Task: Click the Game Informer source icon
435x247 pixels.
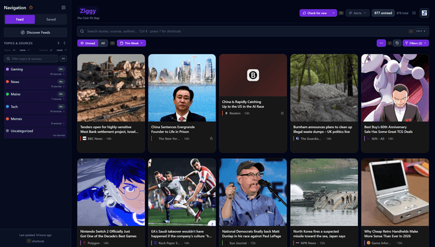Action: (x=369, y=243)
